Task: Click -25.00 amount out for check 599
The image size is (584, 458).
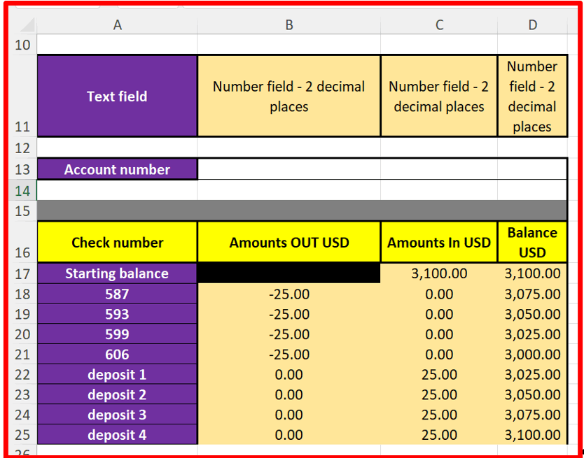Action: [289, 334]
